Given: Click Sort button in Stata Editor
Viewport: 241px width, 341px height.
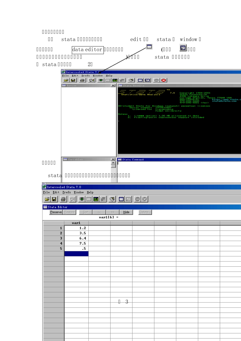Looking at the screenshot, I should pos(86,212).
